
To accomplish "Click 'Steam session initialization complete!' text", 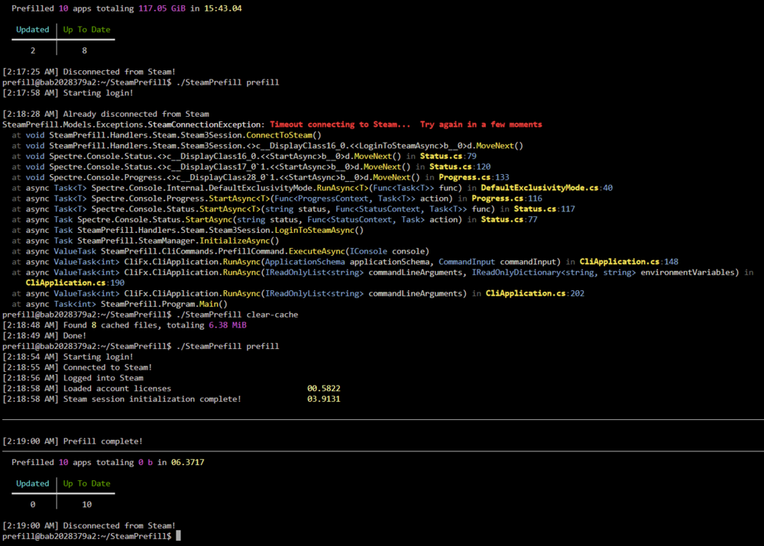I will [x=152, y=399].
